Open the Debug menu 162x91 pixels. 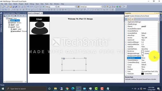[x=32, y=4]
